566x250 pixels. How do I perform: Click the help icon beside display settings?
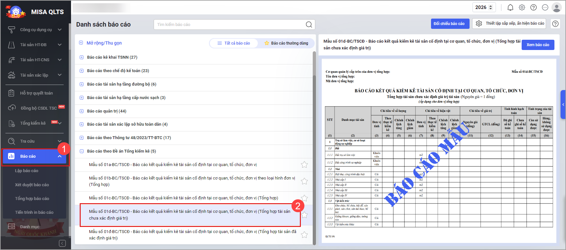[x=555, y=24]
